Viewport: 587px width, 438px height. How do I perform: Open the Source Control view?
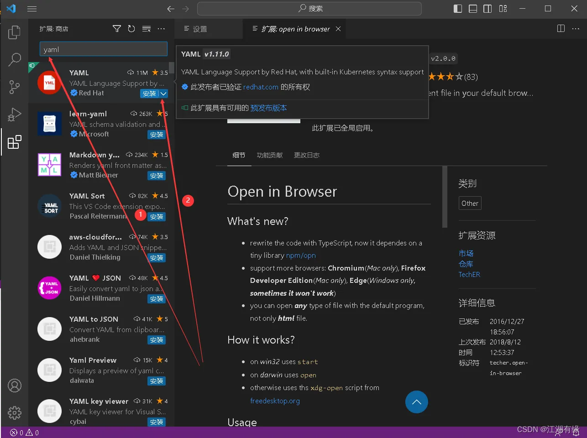pyautogui.click(x=15, y=87)
